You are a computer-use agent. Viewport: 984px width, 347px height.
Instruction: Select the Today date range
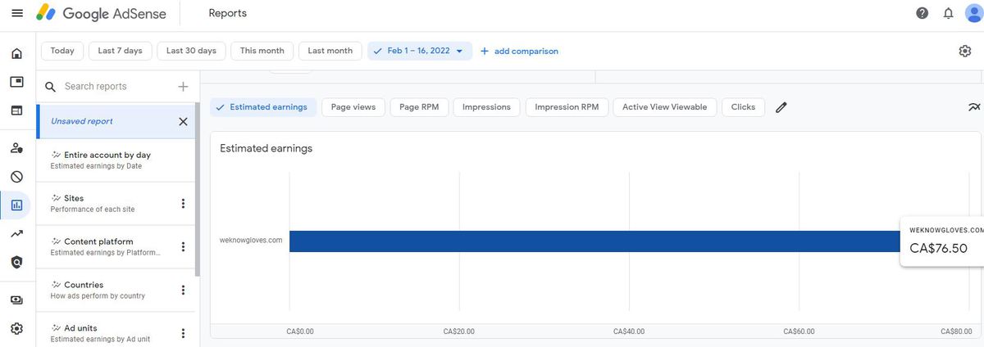[62, 51]
